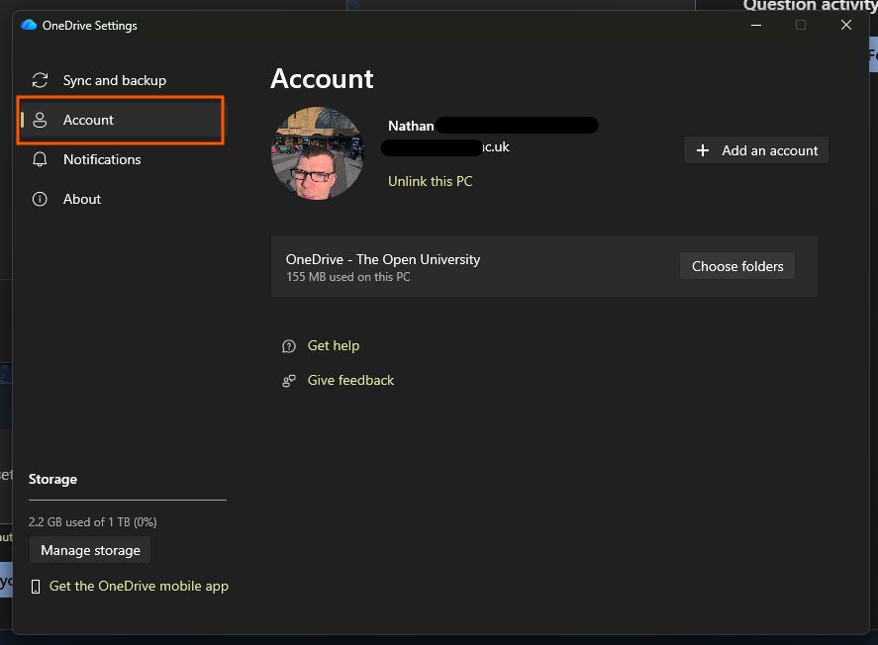The image size is (878, 645).
Task: Click Get the OneDrive mobile app link
Action: pos(139,587)
